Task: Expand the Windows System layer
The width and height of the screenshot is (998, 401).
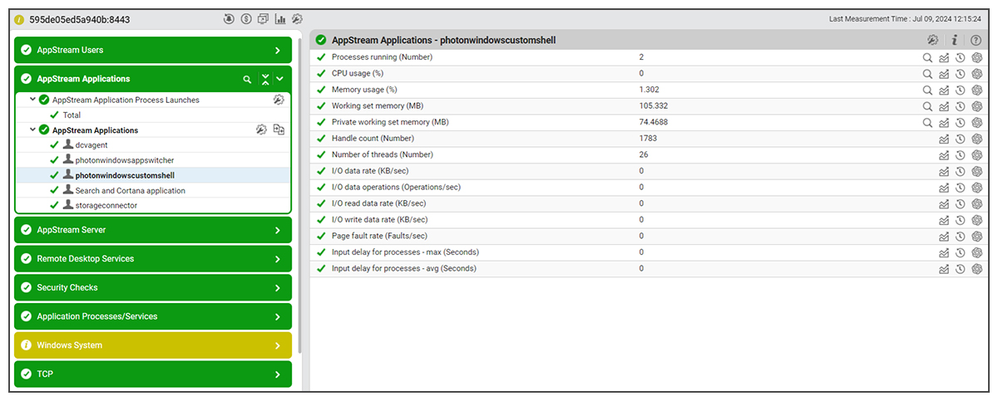Action: pyautogui.click(x=278, y=345)
